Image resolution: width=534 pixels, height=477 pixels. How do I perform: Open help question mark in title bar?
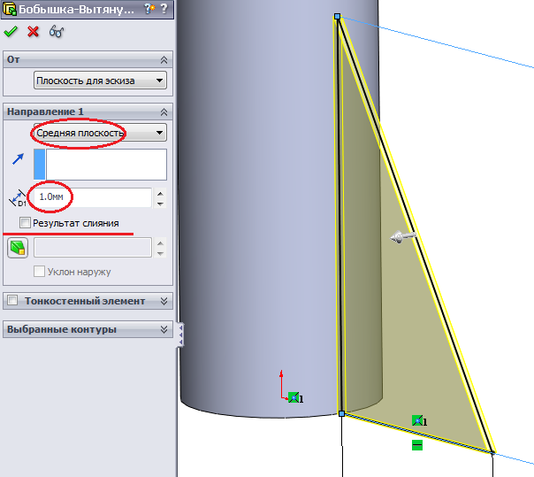click(164, 9)
